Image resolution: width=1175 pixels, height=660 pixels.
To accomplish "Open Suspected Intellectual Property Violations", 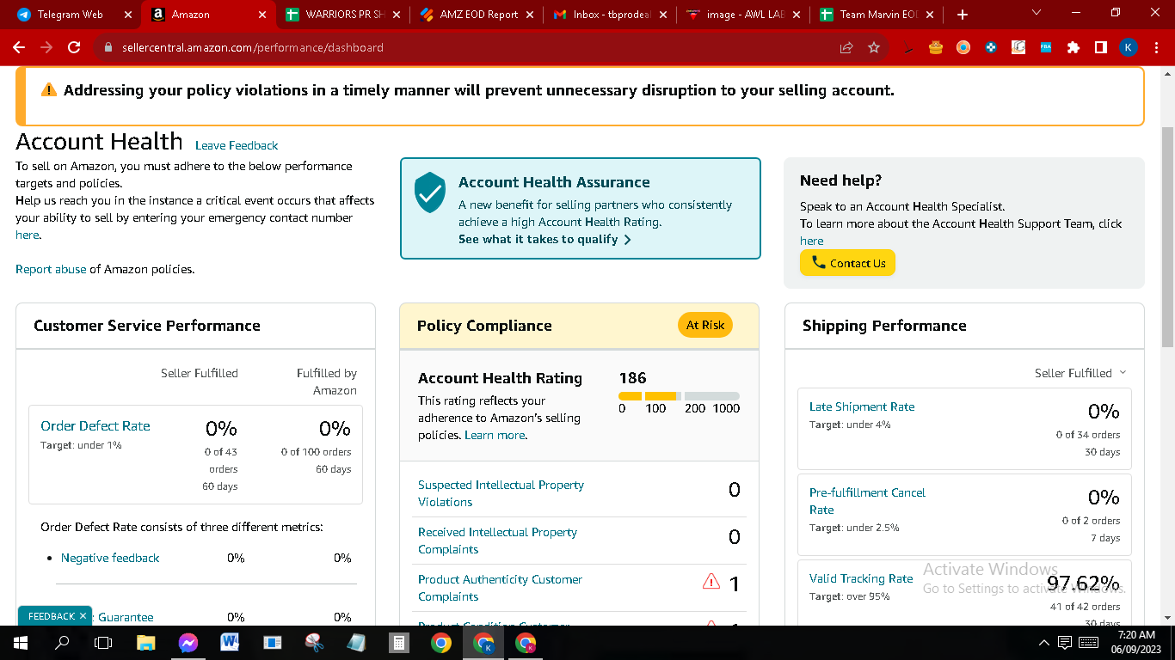I will 501,494.
